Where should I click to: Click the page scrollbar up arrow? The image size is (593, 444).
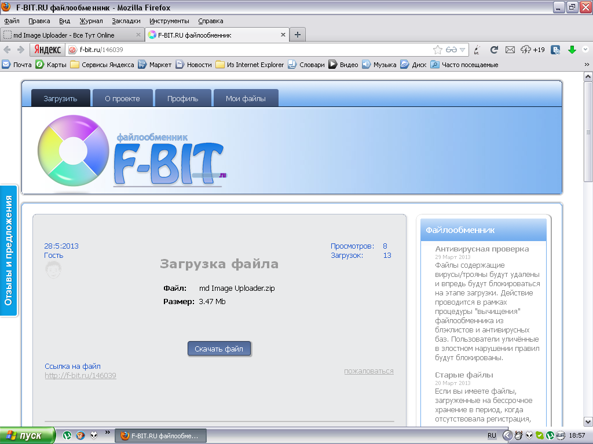588,76
